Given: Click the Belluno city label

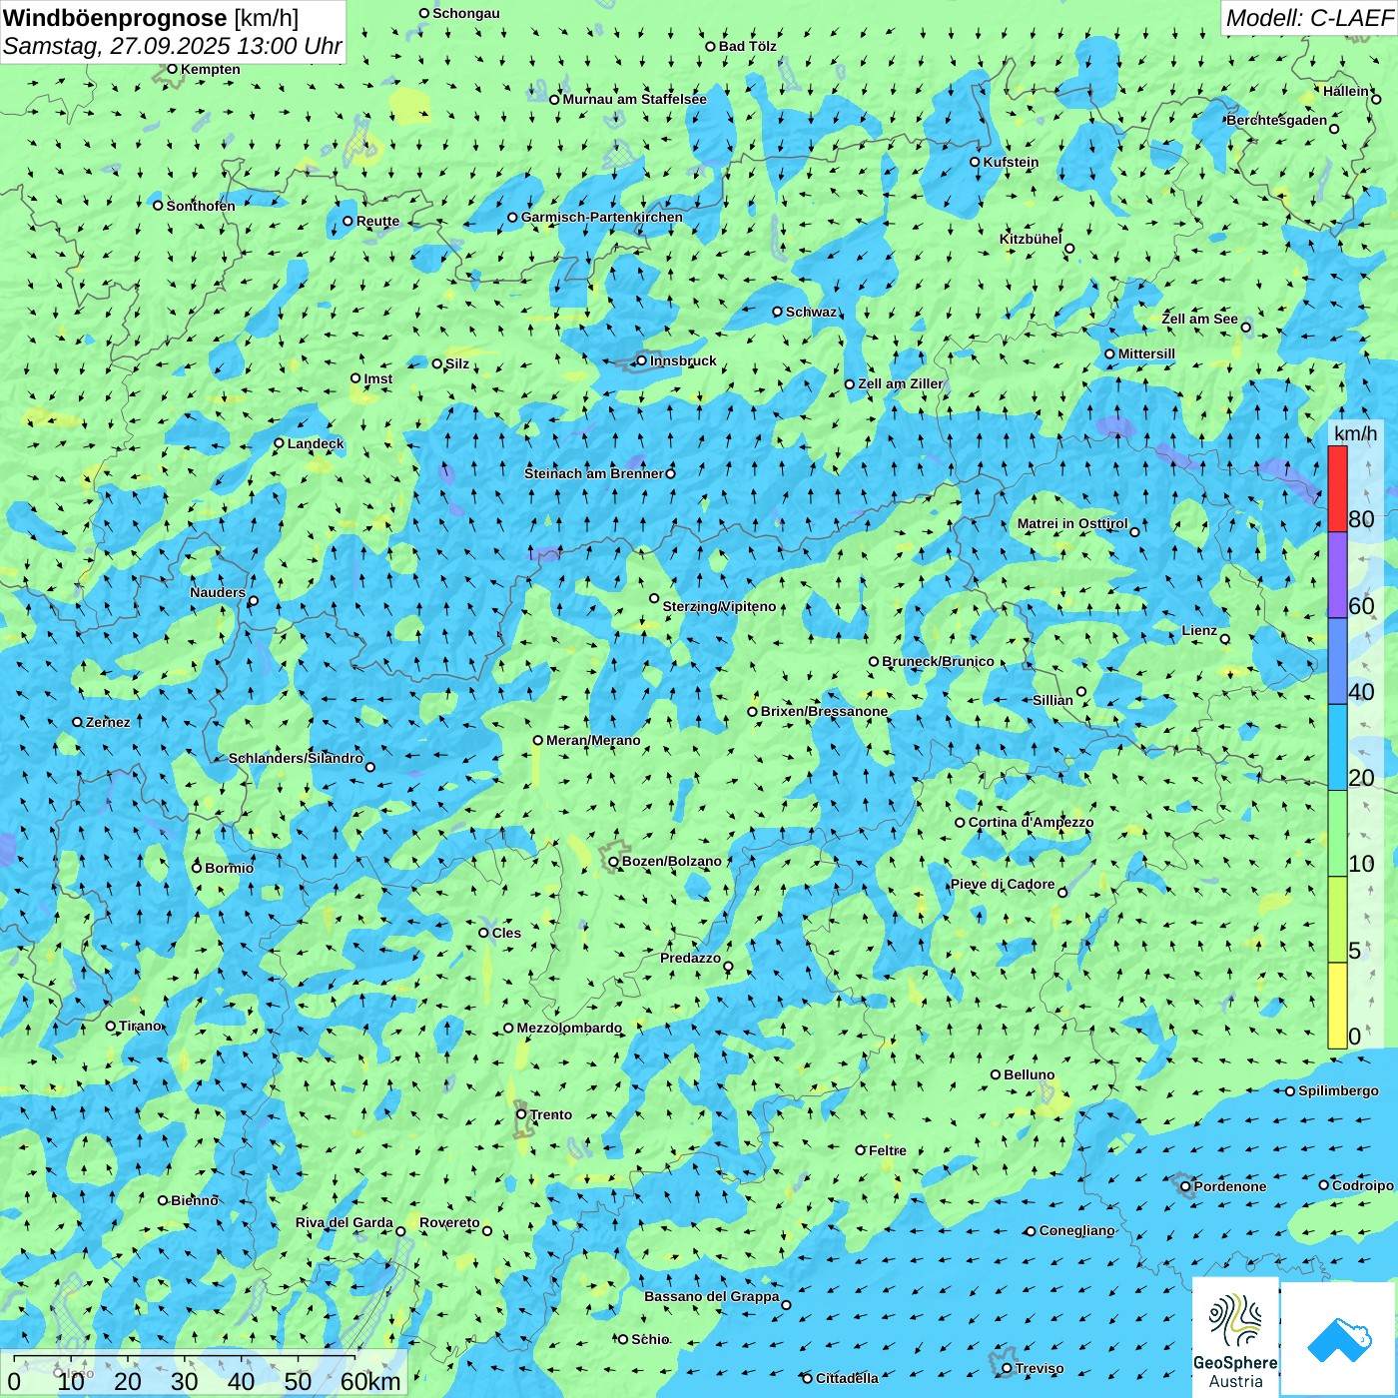Looking at the screenshot, I should pos(1030,1074).
